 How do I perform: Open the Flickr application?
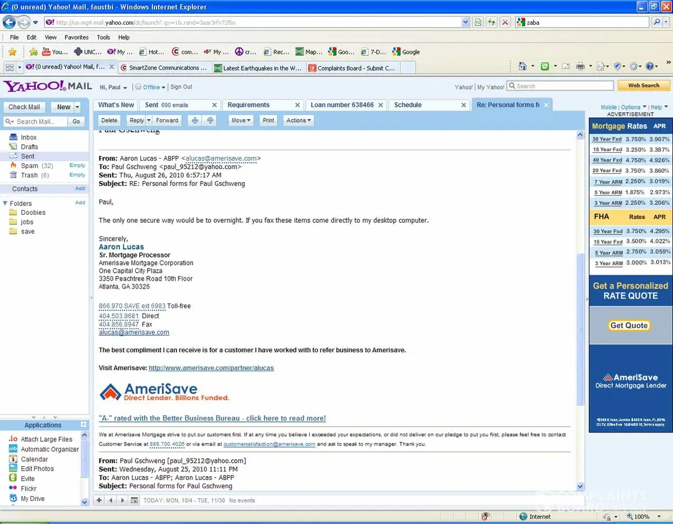click(28, 489)
